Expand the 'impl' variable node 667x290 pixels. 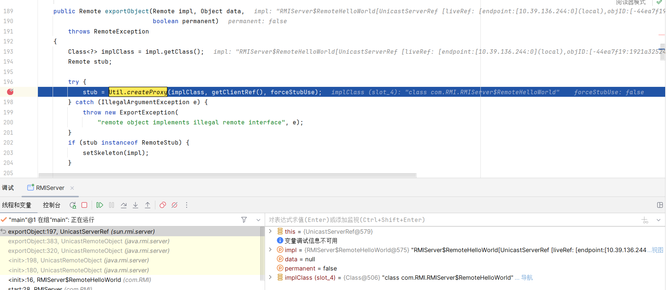(x=270, y=250)
